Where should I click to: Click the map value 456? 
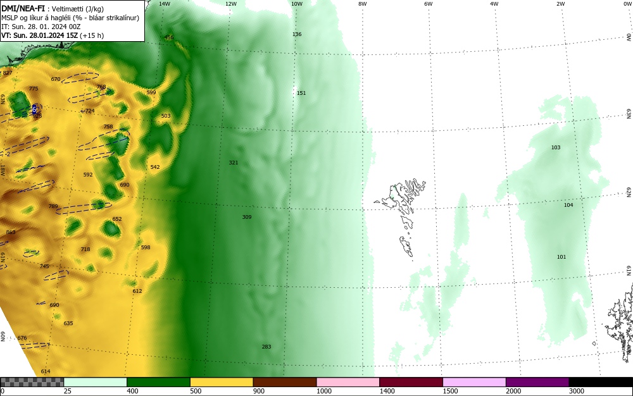click(x=169, y=37)
